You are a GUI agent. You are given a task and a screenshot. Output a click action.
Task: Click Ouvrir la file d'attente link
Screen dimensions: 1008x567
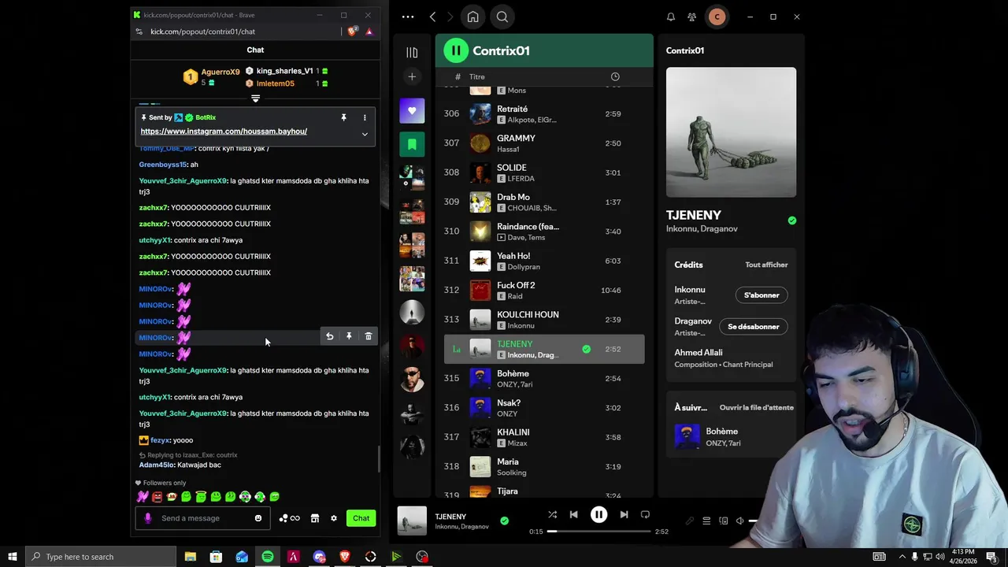click(x=757, y=408)
